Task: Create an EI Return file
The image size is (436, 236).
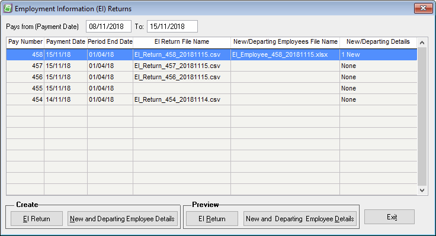Action: click(x=37, y=219)
